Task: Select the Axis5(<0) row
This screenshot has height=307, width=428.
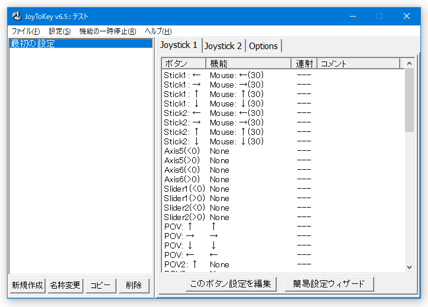Action: [x=283, y=151]
